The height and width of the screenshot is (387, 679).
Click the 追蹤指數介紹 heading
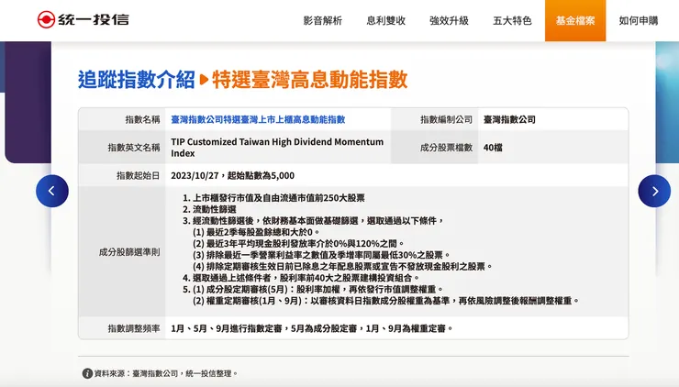coord(137,80)
